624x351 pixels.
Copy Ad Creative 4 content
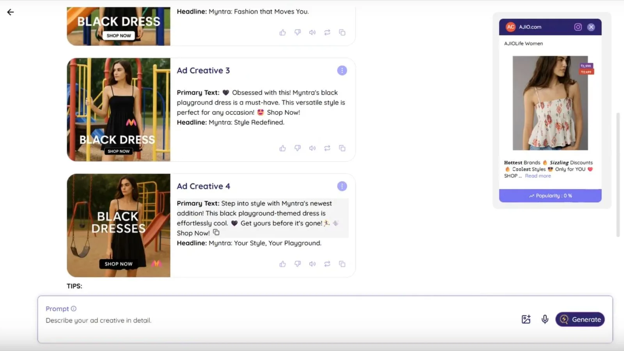342,264
